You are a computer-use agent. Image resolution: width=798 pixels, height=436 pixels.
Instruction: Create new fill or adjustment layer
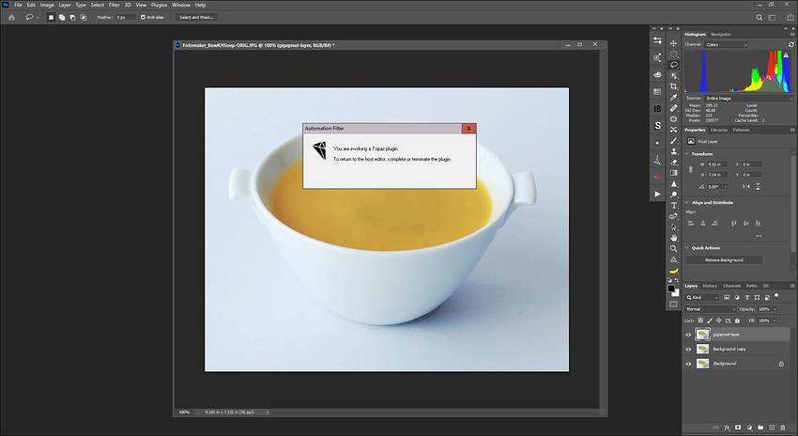click(749, 428)
